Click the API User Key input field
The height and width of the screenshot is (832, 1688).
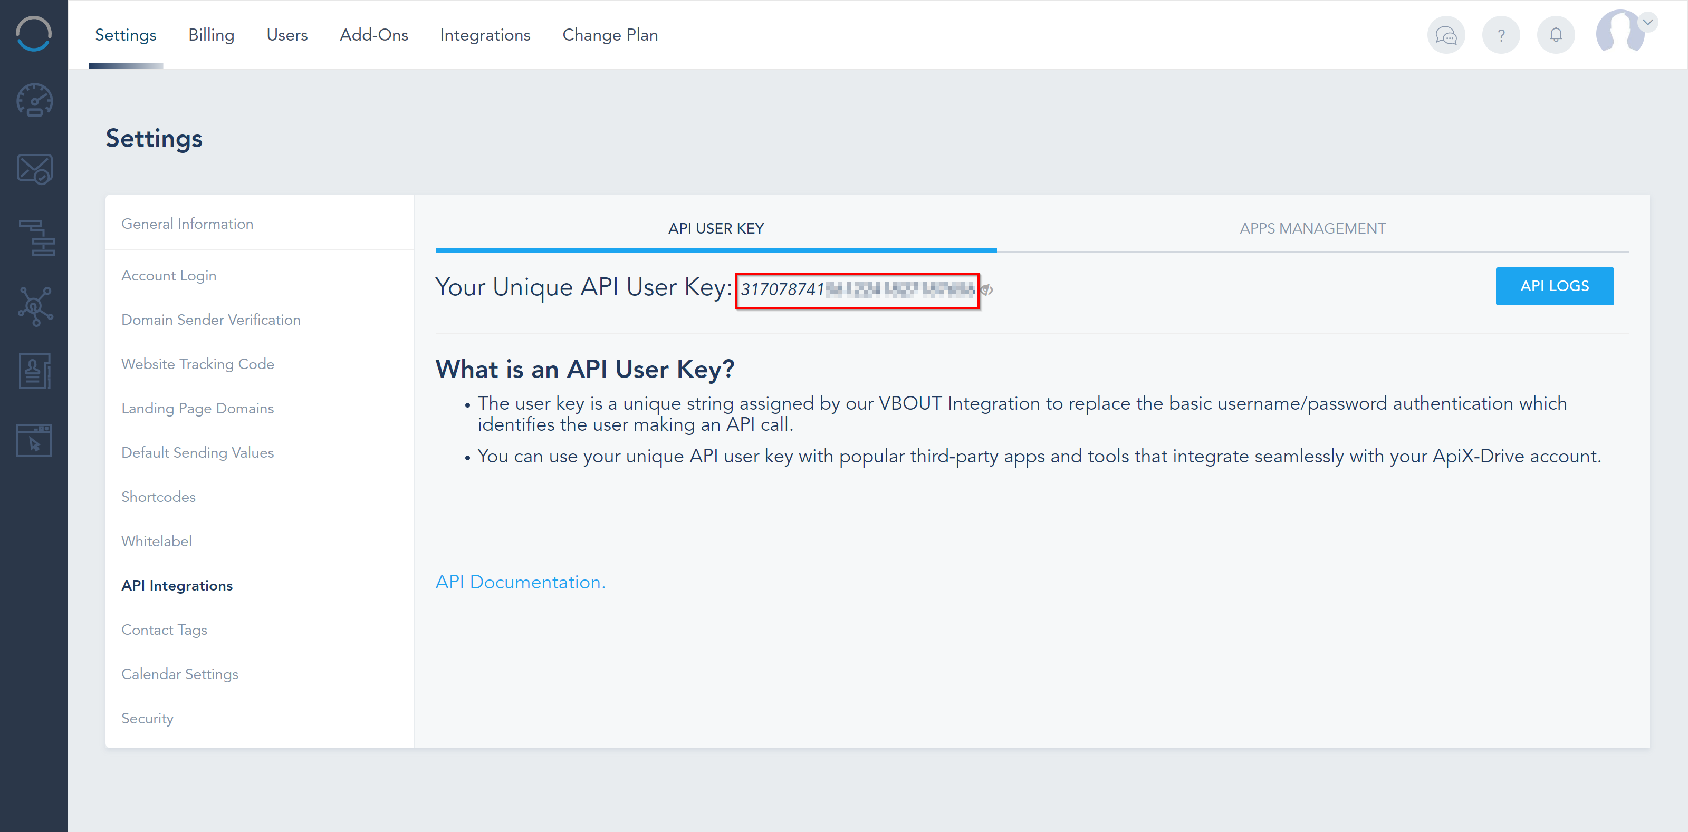858,288
